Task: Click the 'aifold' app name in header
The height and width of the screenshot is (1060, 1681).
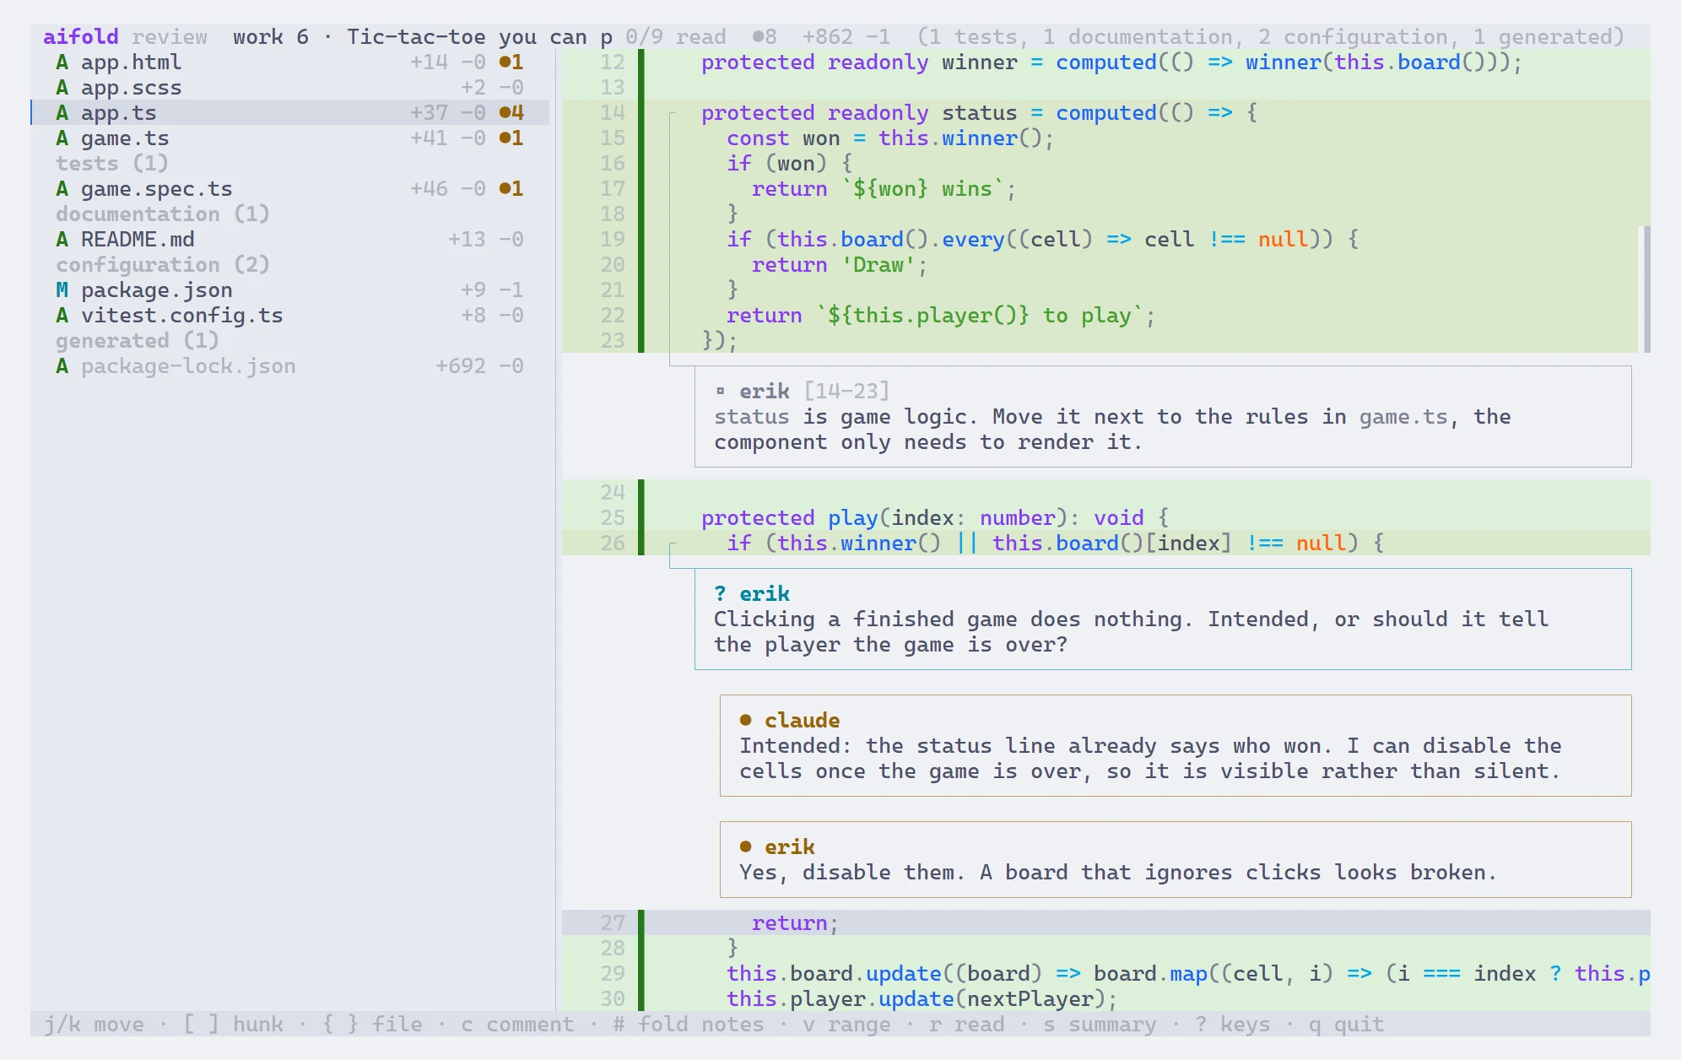Action: (x=81, y=37)
